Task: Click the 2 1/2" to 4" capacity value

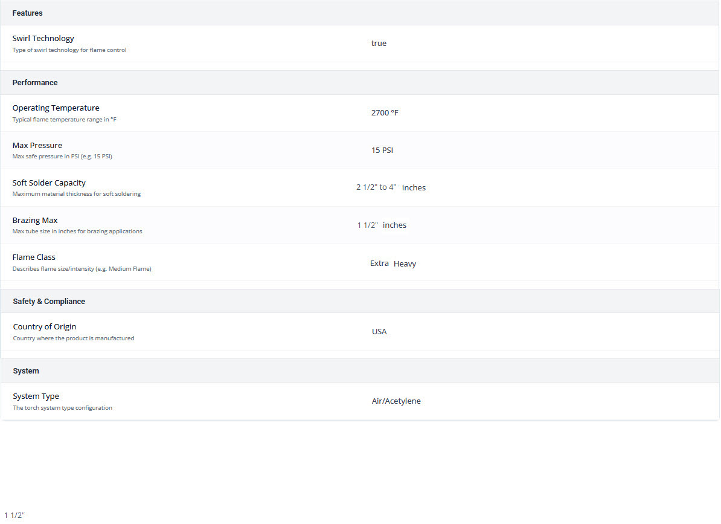Action: [376, 187]
